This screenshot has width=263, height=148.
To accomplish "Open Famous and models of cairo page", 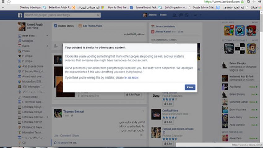I will pyautogui.click(x=178, y=129).
